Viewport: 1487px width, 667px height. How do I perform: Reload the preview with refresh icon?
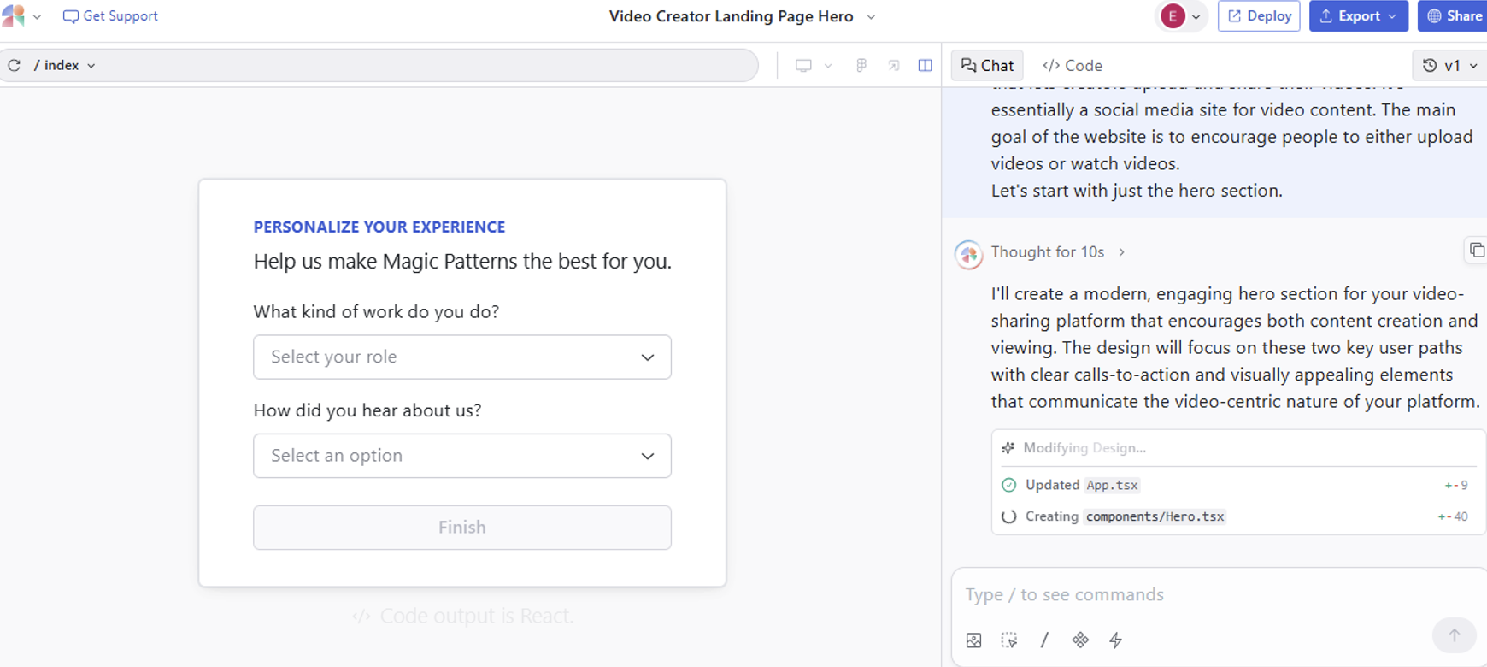15,65
